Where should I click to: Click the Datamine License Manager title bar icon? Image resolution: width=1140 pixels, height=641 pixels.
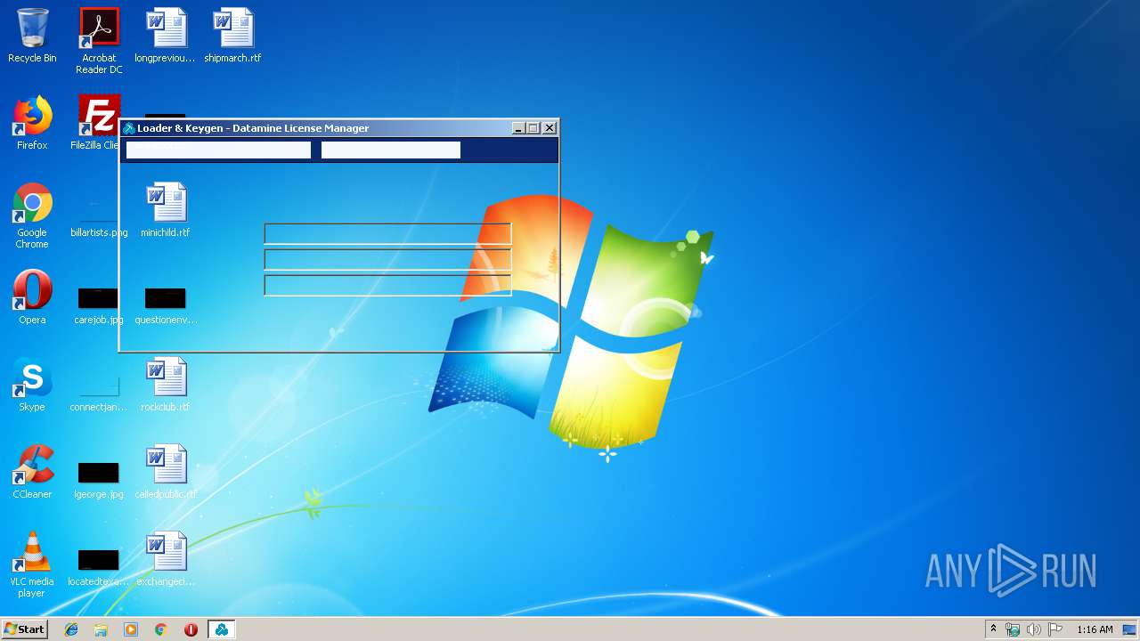129,128
